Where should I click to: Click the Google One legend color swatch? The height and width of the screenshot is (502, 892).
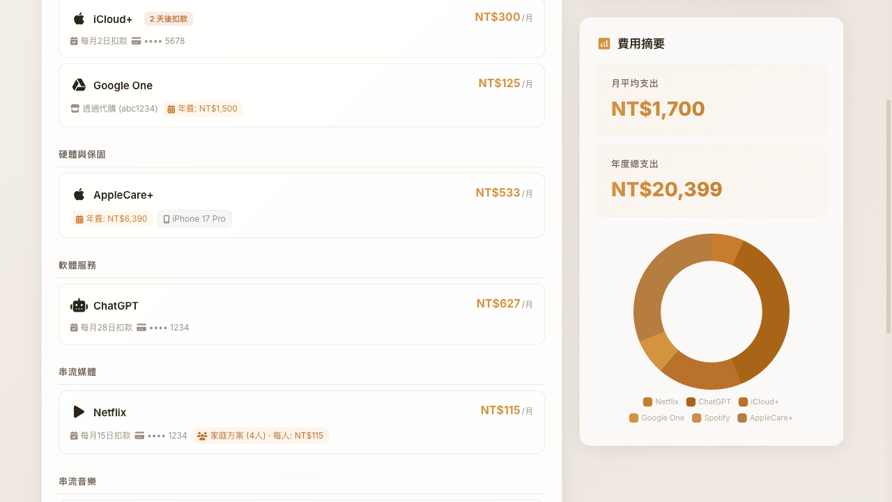click(633, 418)
